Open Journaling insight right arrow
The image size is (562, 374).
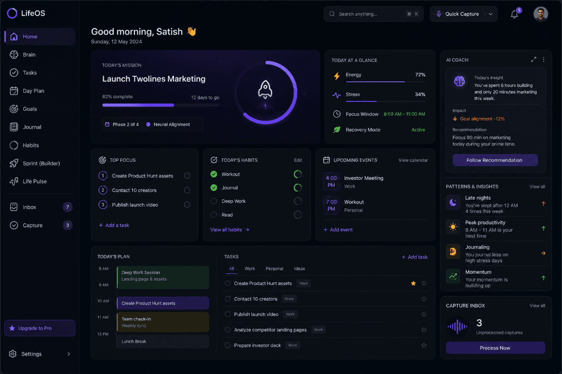click(543, 253)
